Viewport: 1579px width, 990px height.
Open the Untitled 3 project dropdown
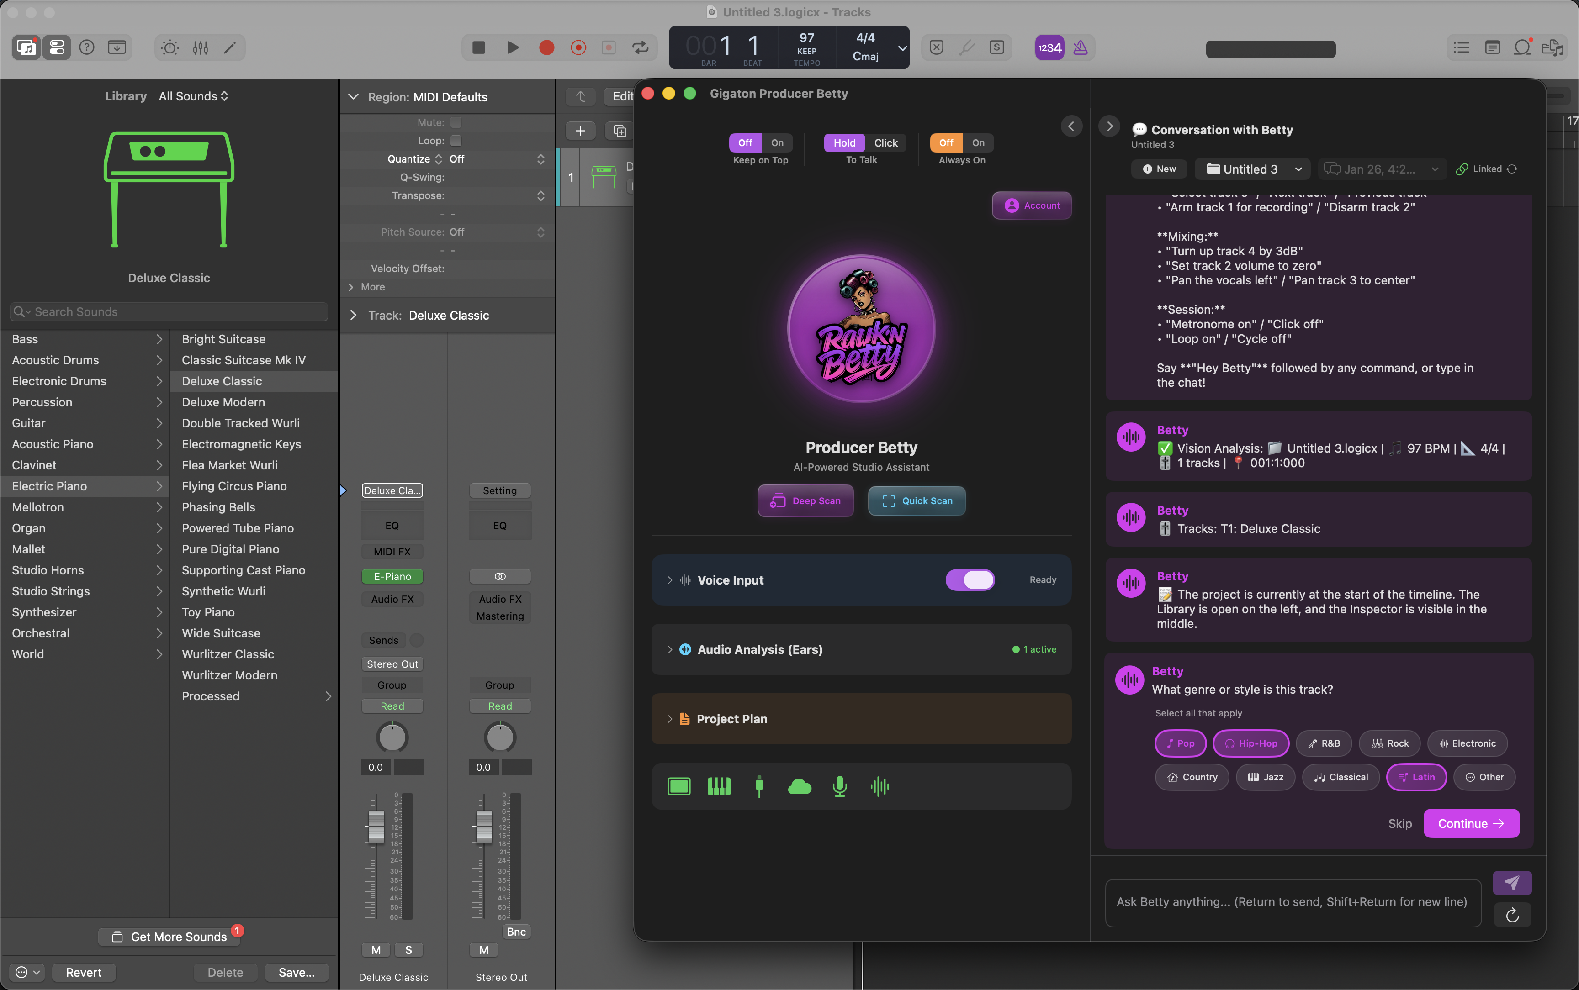pyautogui.click(x=1253, y=169)
